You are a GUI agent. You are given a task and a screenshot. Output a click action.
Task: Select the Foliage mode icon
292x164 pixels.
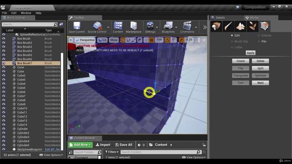click(252, 26)
